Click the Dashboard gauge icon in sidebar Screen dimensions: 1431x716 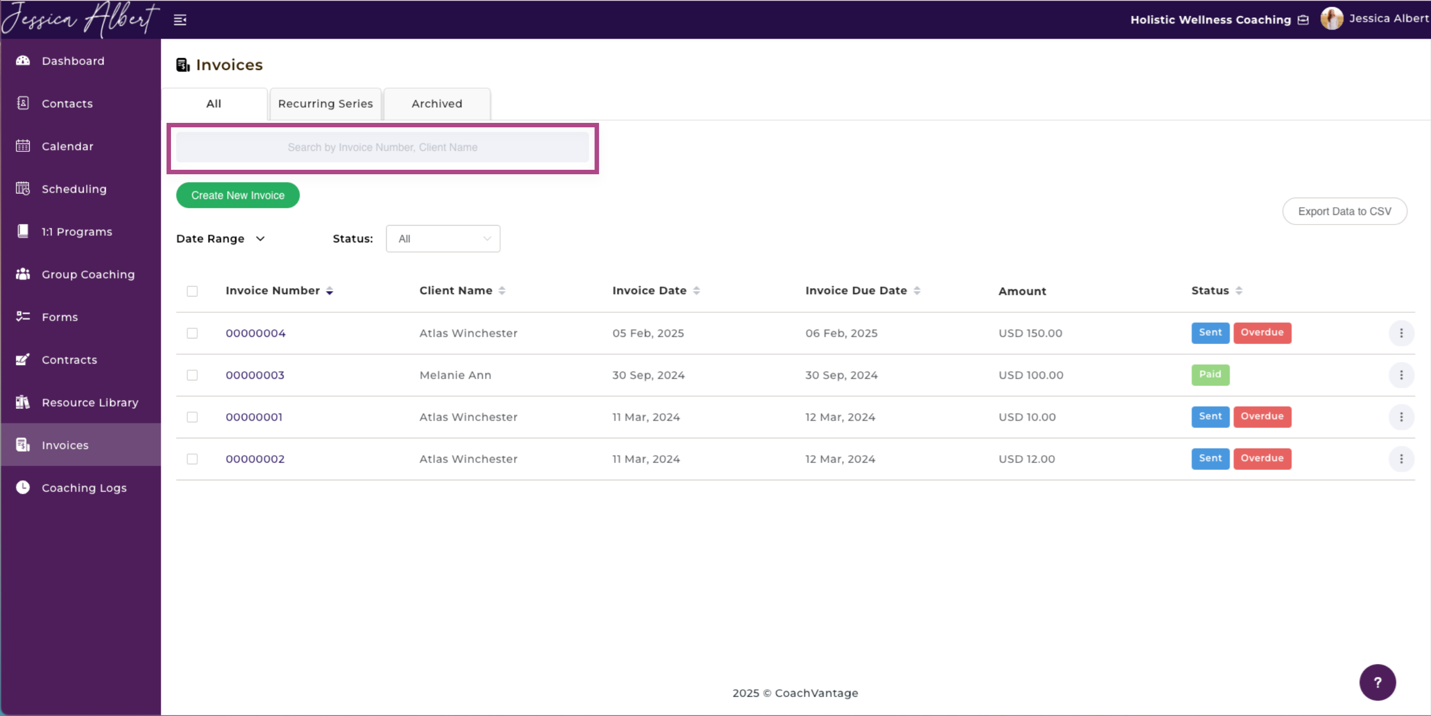(23, 60)
